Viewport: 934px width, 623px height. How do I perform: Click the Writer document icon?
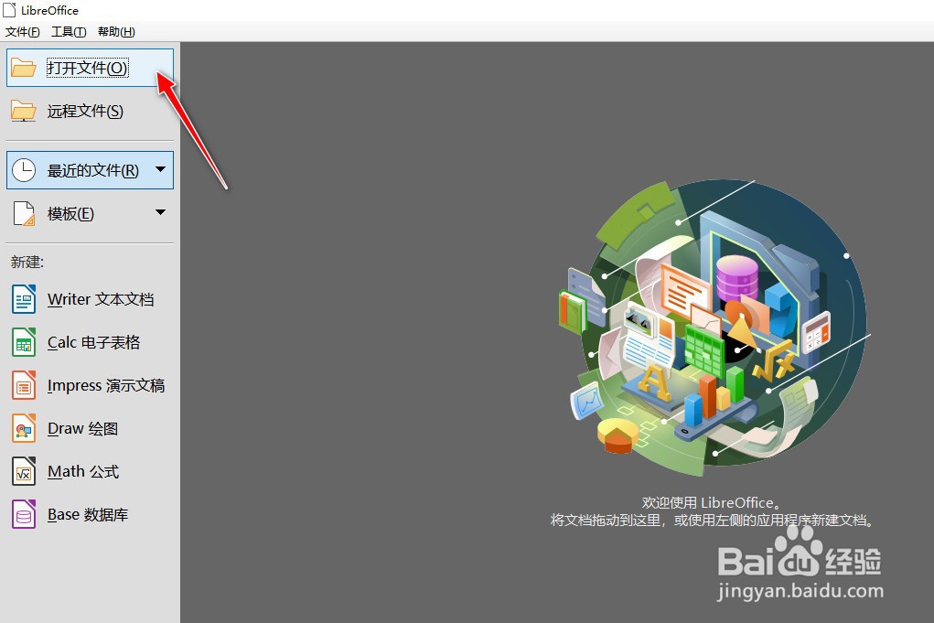(x=24, y=299)
